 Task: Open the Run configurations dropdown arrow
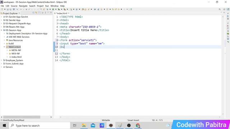pyautogui.click(x=56, y=9)
